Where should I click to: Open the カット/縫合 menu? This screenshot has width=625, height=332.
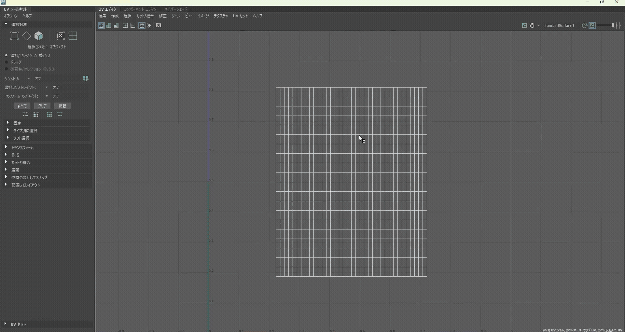pos(145,16)
